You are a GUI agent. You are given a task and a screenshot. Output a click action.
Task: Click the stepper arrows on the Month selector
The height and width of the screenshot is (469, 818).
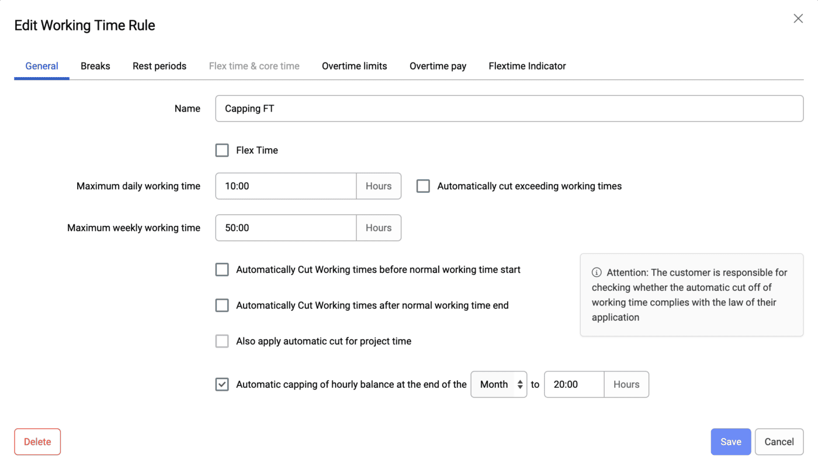(521, 384)
